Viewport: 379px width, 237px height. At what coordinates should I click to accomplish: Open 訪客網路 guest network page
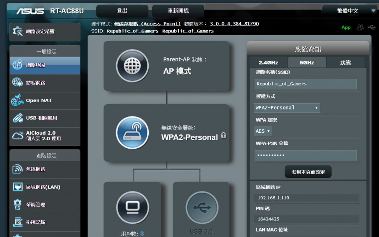(x=45, y=83)
